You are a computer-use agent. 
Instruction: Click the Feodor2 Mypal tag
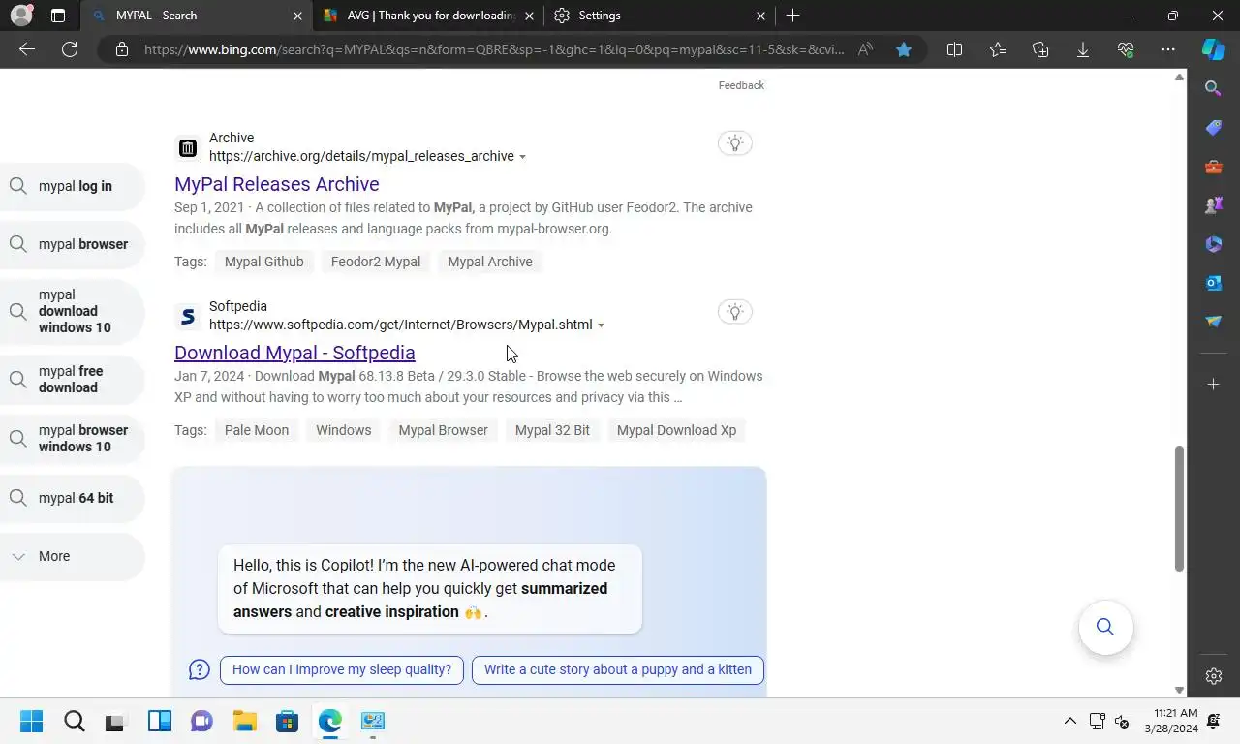click(x=376, y=262)
